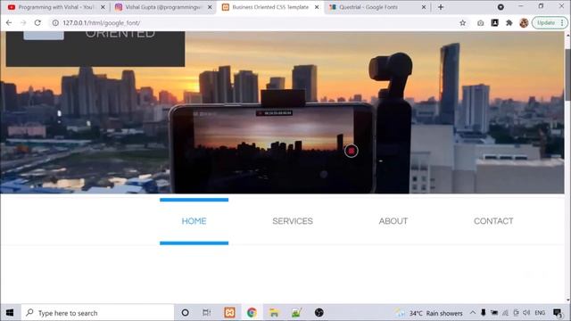Reload the current page
The image size is (571, 321).
tap(37, 22)
